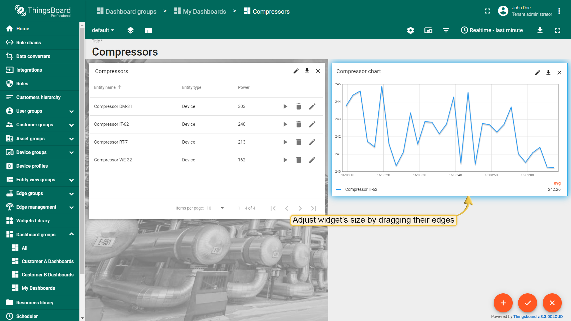Open Realtime - last minute time window

tap(492, 30)
